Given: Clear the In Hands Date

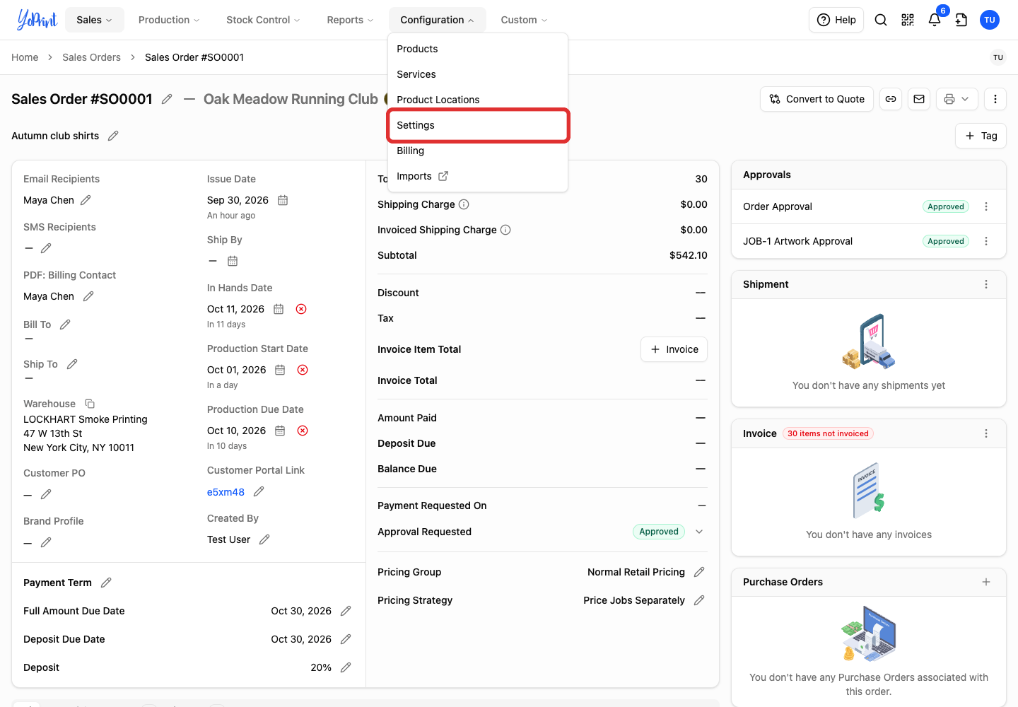Looking at the screenshot, I should click(x=301, y=309).
